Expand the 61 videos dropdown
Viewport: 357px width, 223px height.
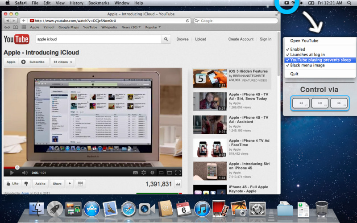pyautogui.click(x=63, y=62)
